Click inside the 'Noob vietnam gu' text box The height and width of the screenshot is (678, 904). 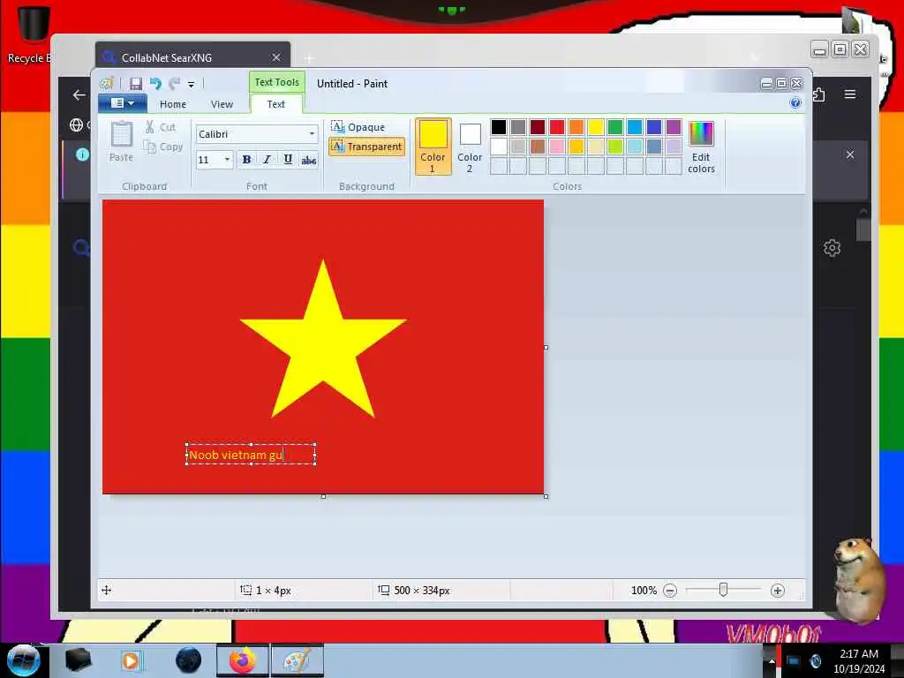(x=250, y=455)
